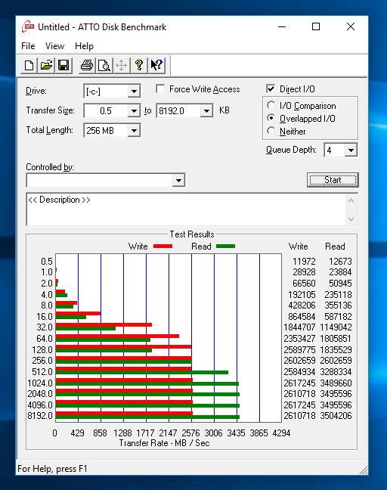
Task: Open the Transfer Size minimum 0.5 dropdown
Action: point(134,111)
